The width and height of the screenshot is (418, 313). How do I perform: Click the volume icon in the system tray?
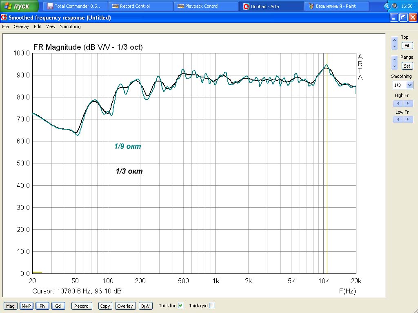[x=395, y=6]
